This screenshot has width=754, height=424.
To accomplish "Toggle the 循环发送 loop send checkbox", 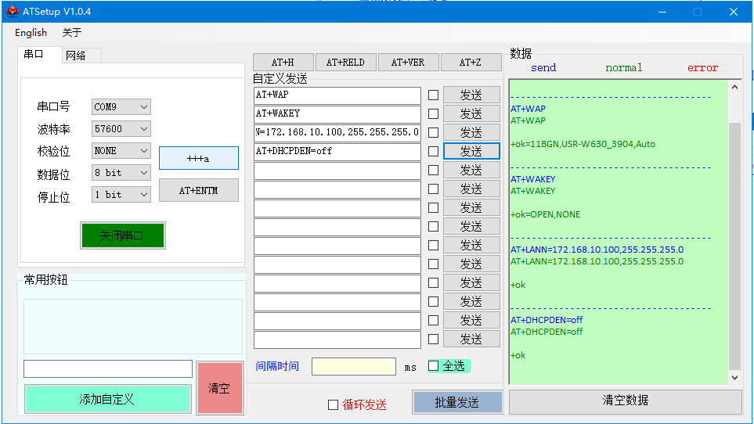I will (x=333, y=404).
